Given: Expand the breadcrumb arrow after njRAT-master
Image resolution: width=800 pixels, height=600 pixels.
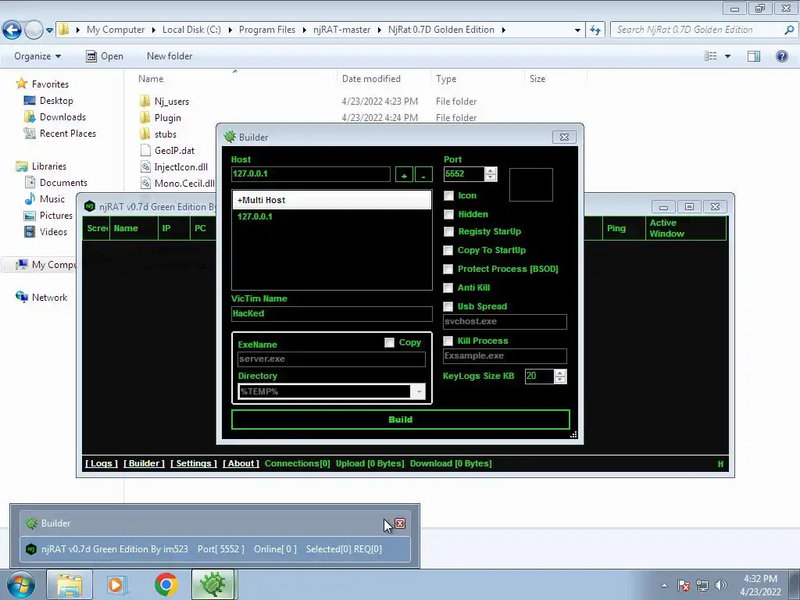Looking at the screenshot, I should (x=380, y=30).
